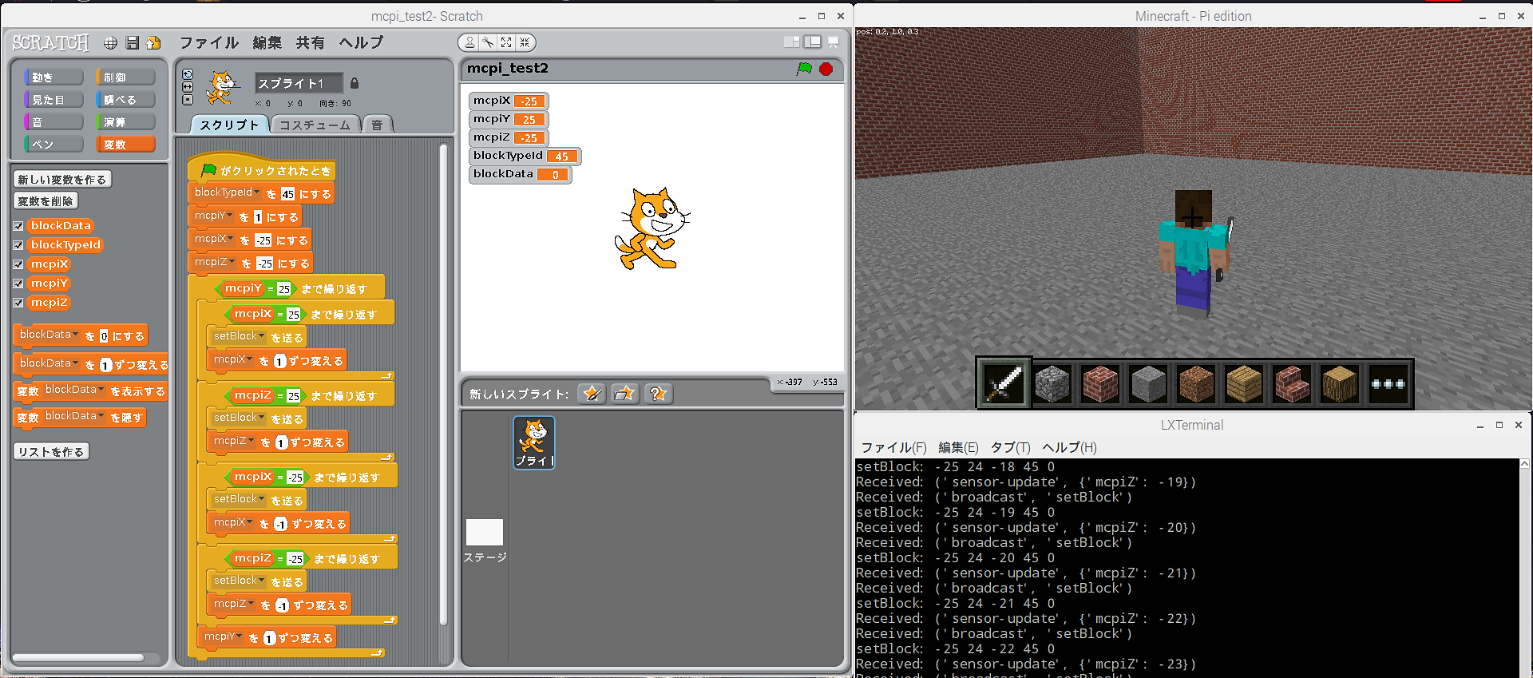Open LXTerminal ファイル(F) menu
The height and width of the screenshot is (678, 1533).
(x=893, y=447)
